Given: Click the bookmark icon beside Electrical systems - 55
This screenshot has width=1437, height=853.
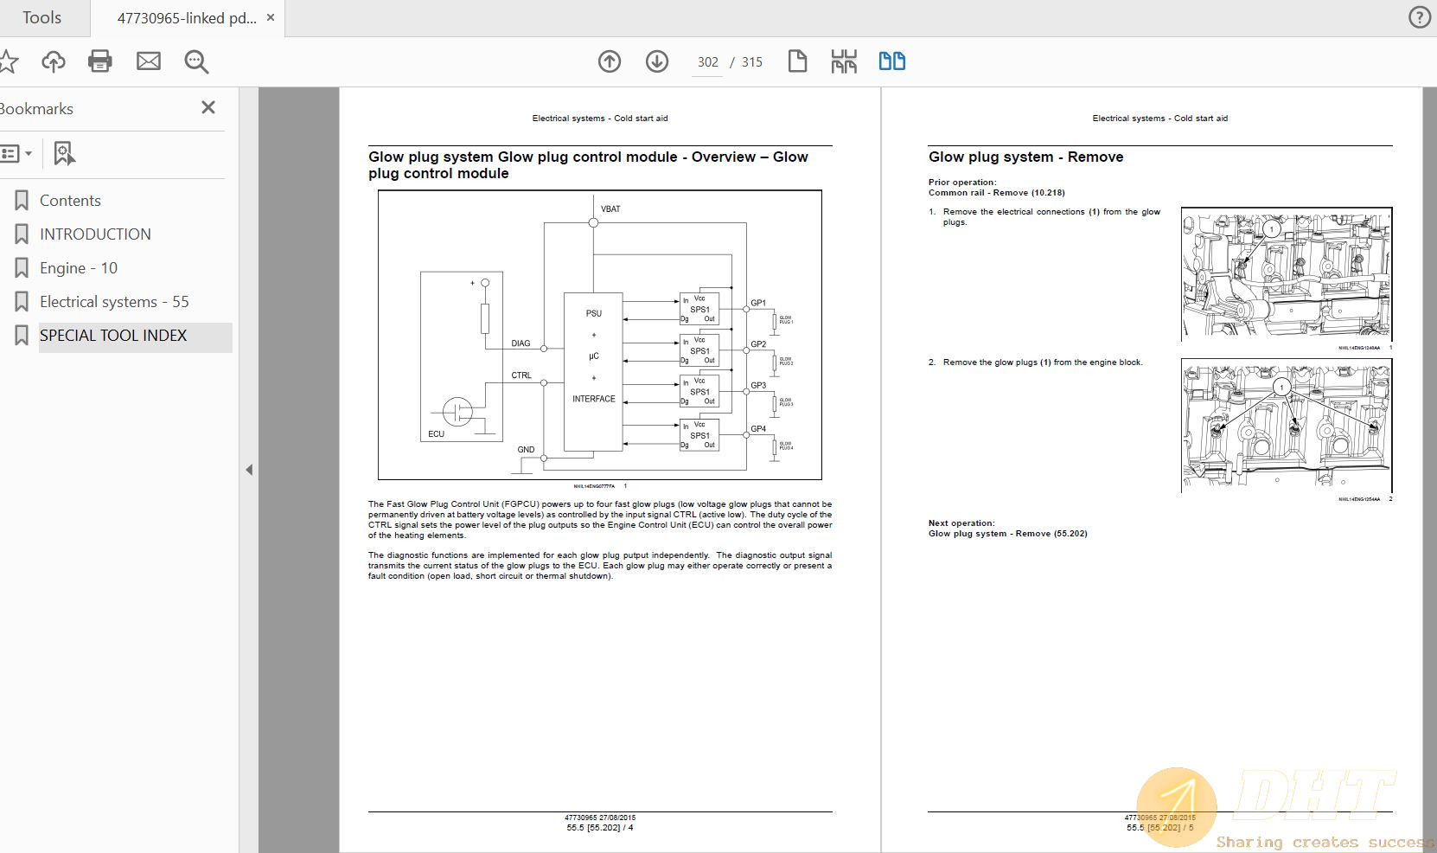Looking at the screenshot, I should click(22, 302).
